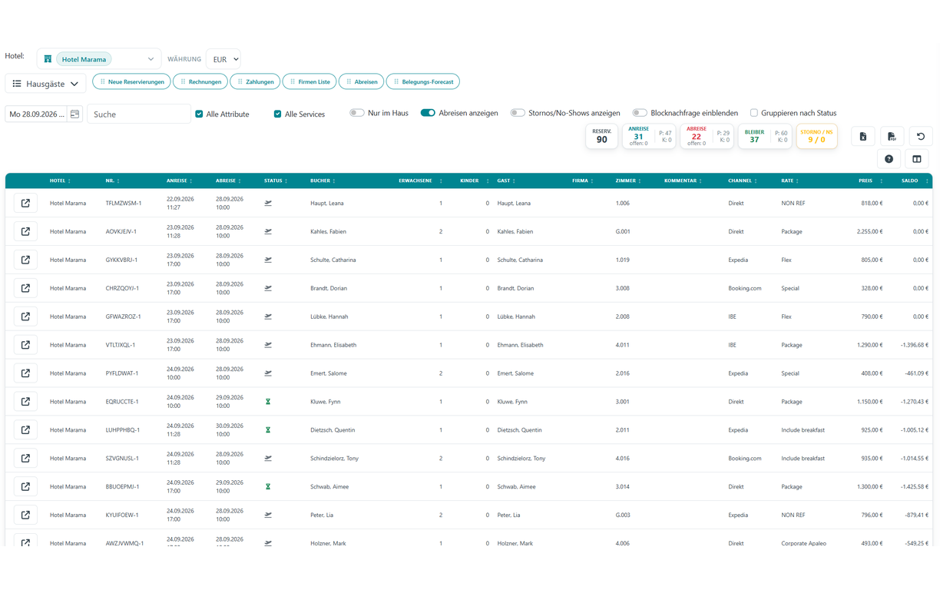Image resolution: width=940 pixels, height=590 pixels.
Task: Expand the Hausgäste list dropdown
Action: pos(46,84)
